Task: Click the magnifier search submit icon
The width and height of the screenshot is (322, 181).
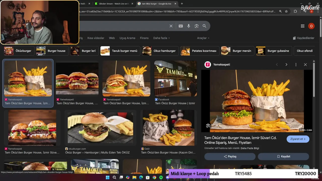Action: point(205,26)
